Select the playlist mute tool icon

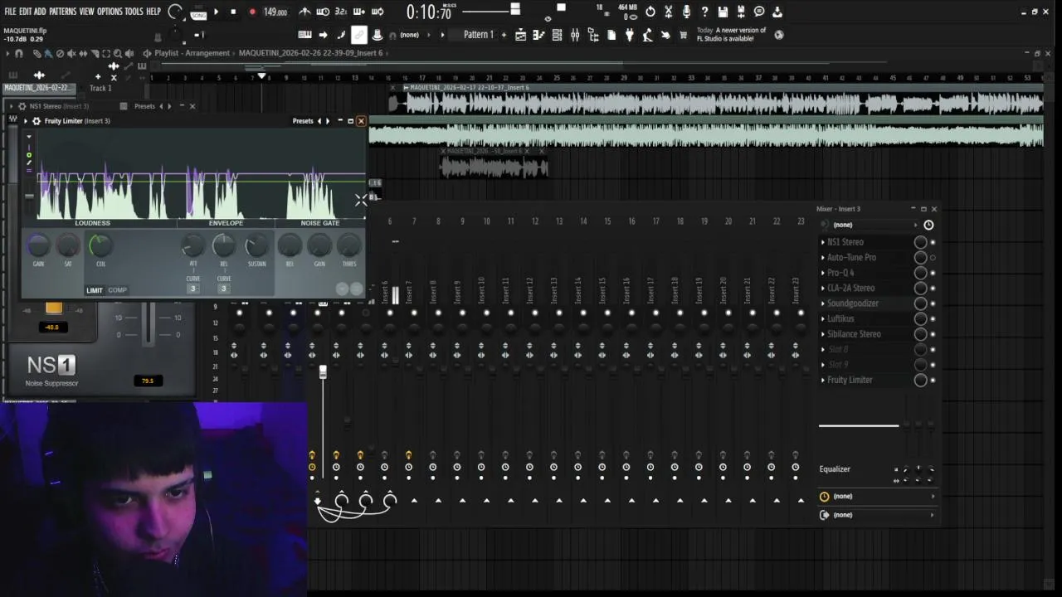click(x=71, y=53)
